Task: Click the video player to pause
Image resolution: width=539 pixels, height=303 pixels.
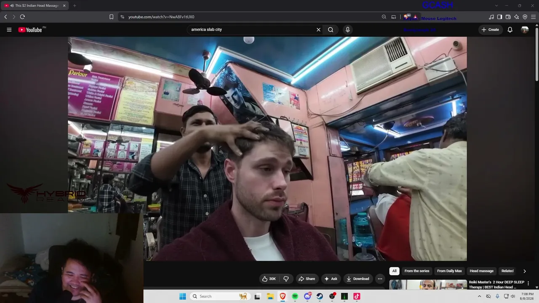Action: pos(267,149)
